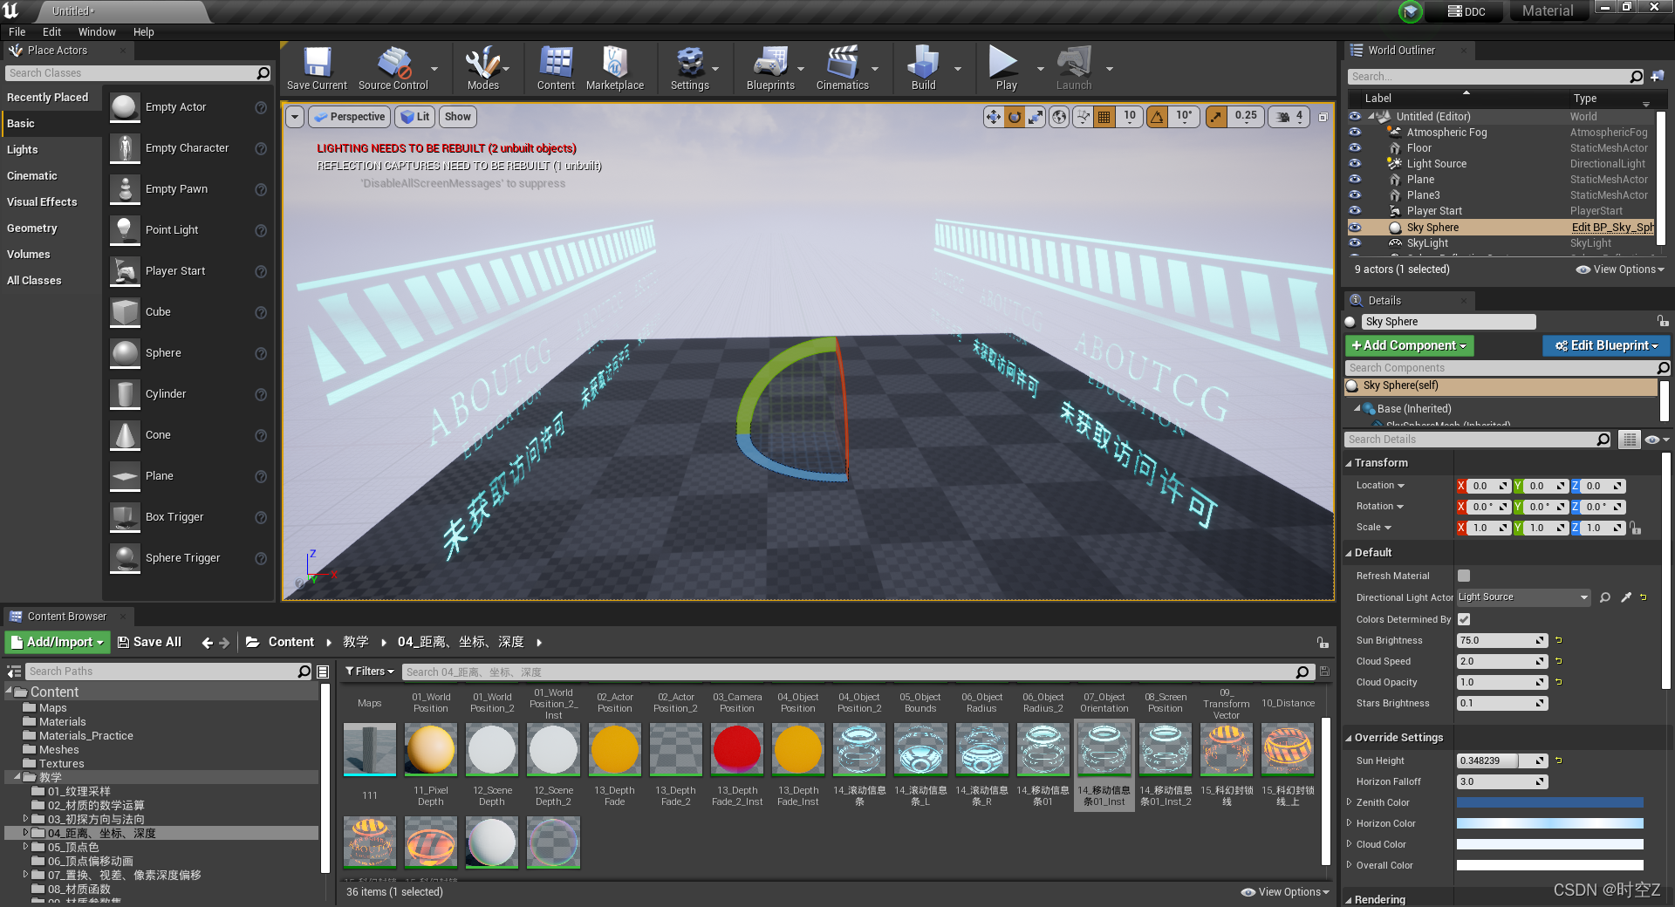Image resolution: width=1675 pixels, height=907 pixels.
Task: Select the rotate gizmo icon in viewport
Action: 1015,117
